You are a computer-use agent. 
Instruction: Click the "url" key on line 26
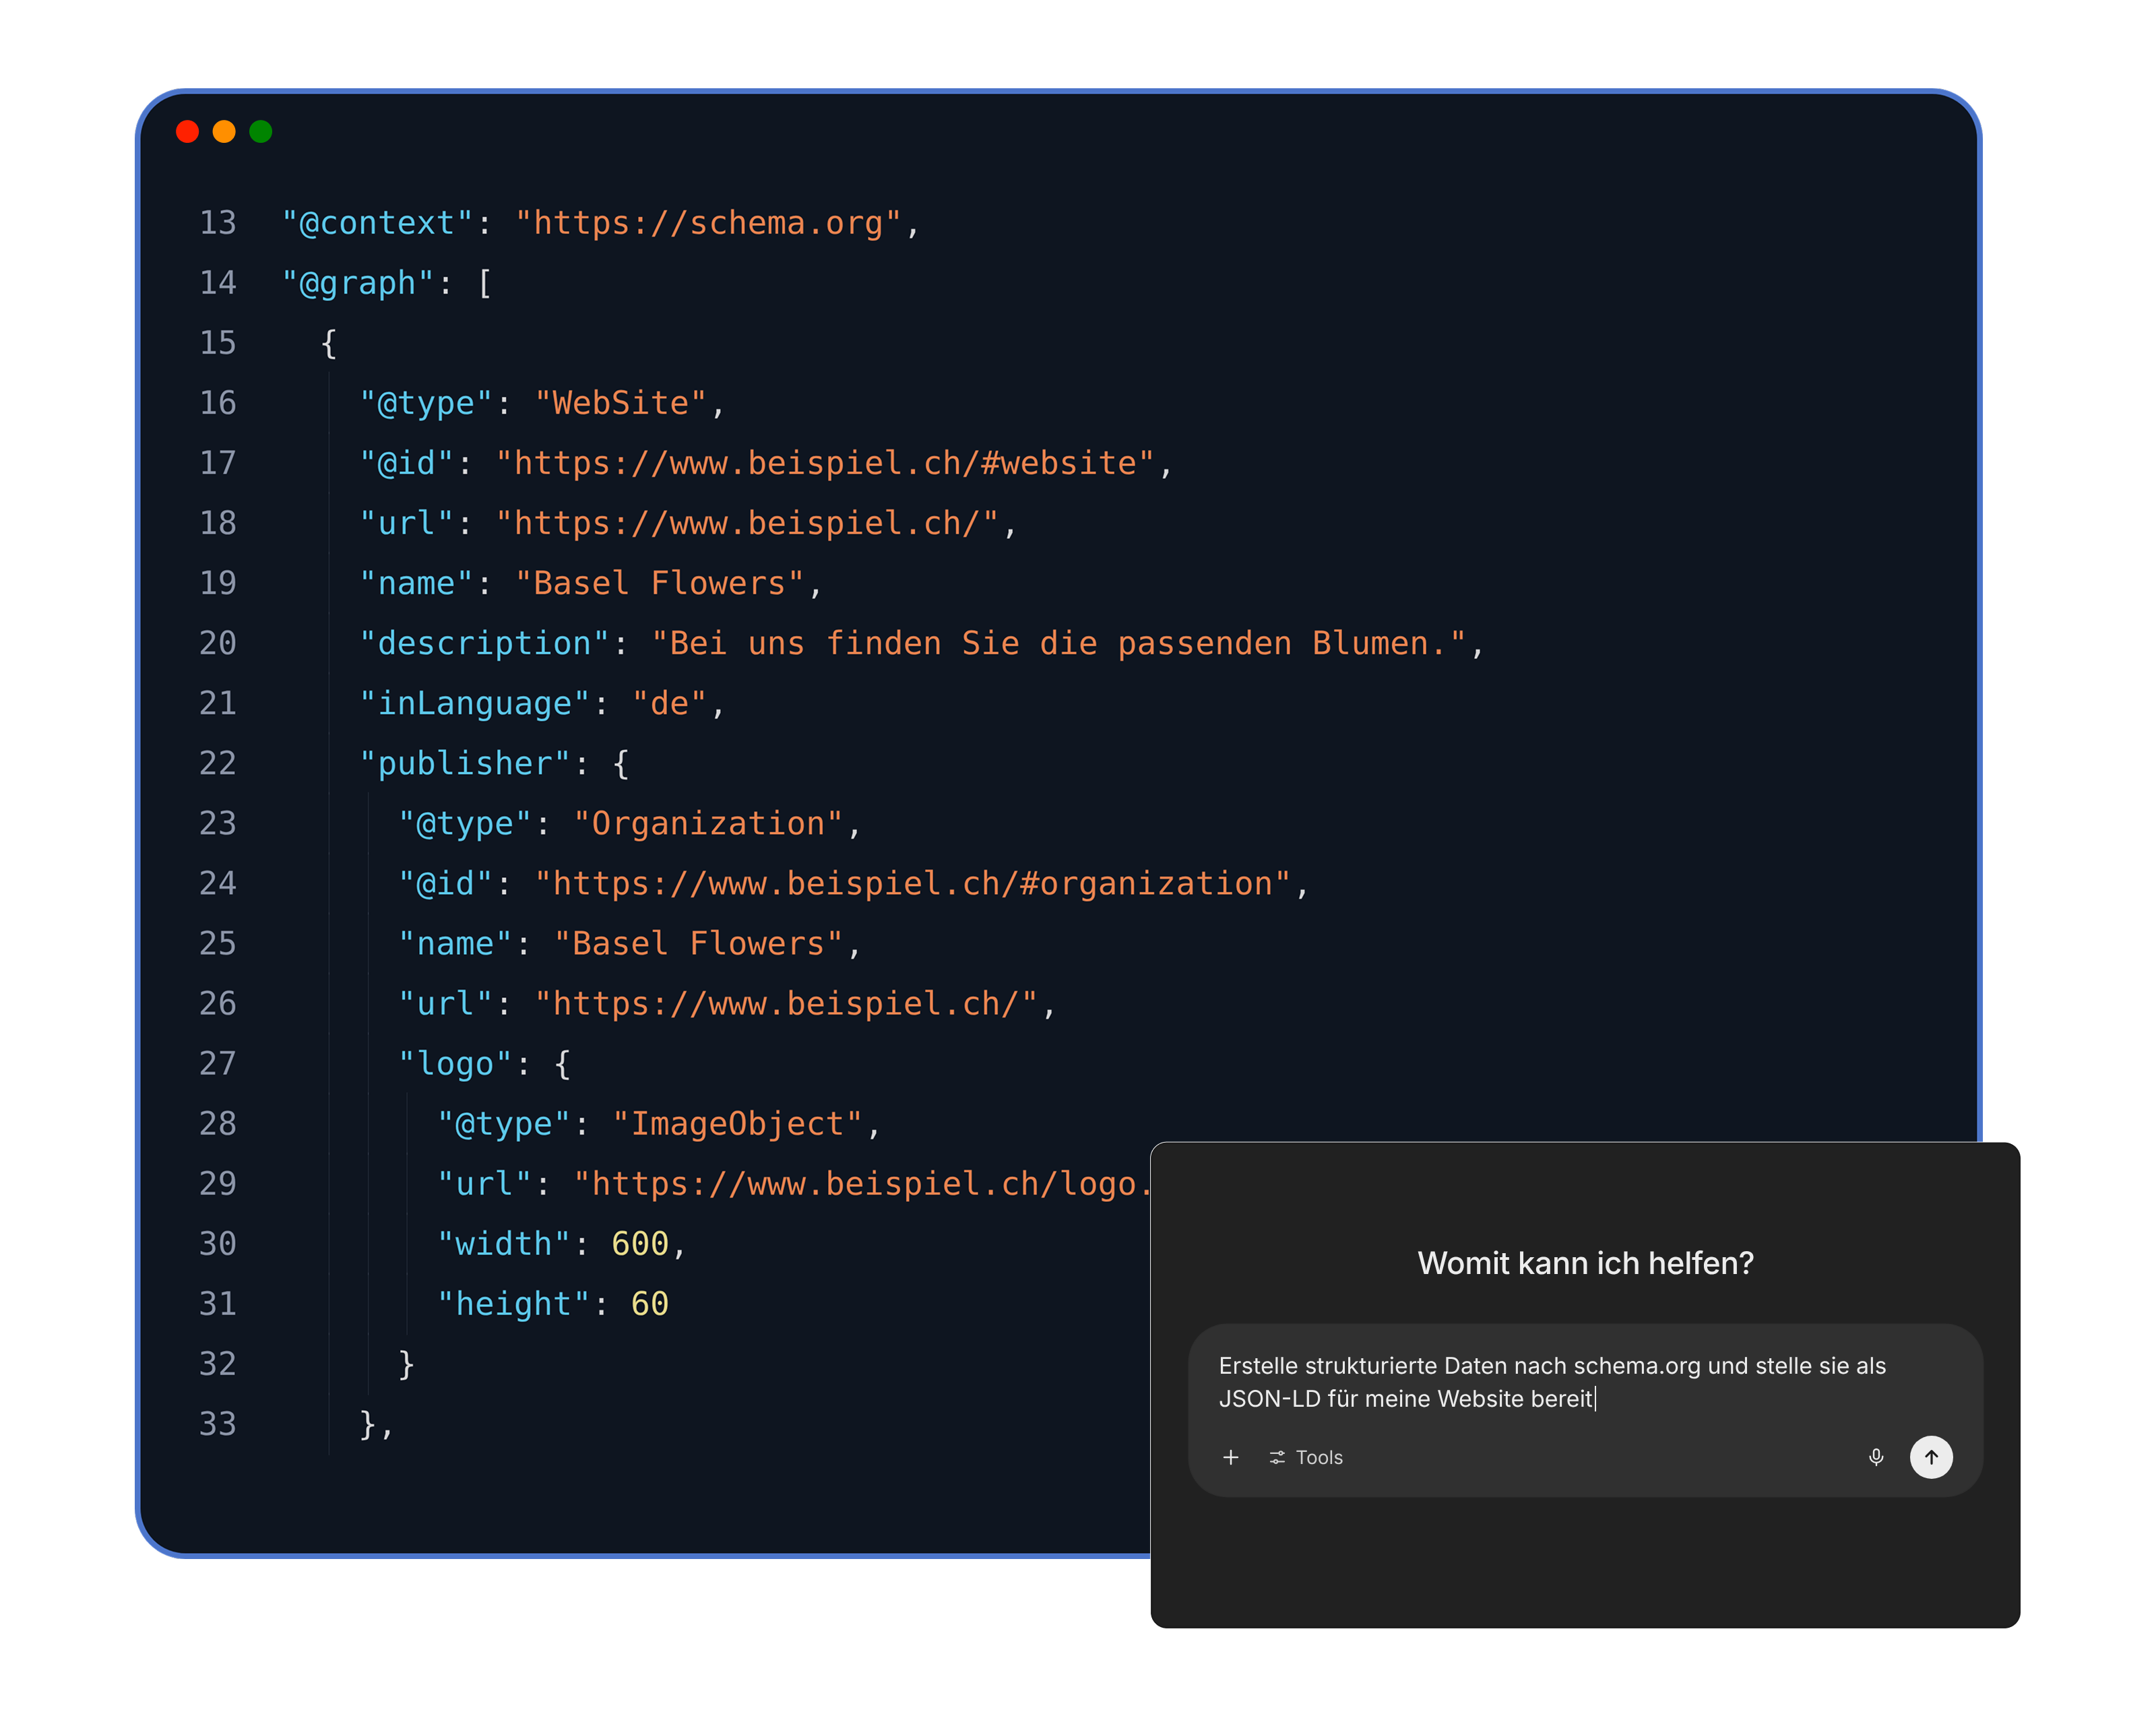[x=446, y=1003]
